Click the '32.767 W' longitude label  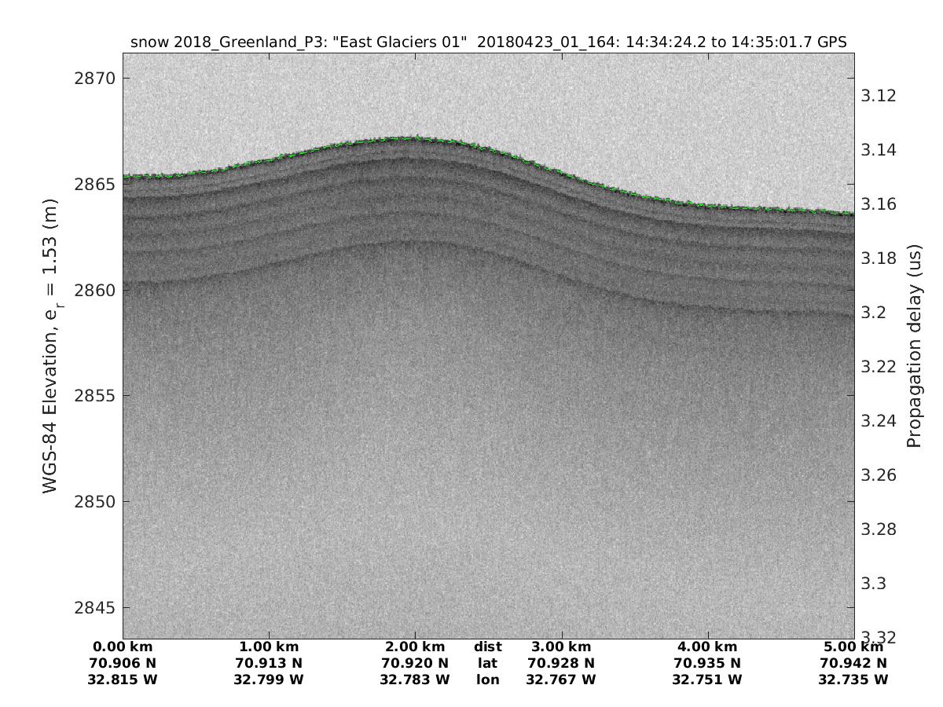click(x=561, y=679)
